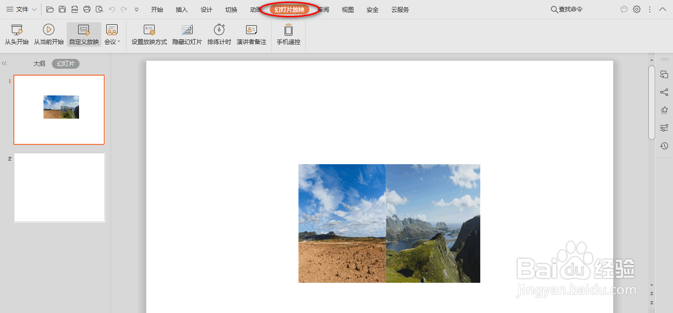Image resolution: width=673 pixels, height=313 pixels.
Task: Expand quick access toolbar customize arrow
Action: [136, 10]
